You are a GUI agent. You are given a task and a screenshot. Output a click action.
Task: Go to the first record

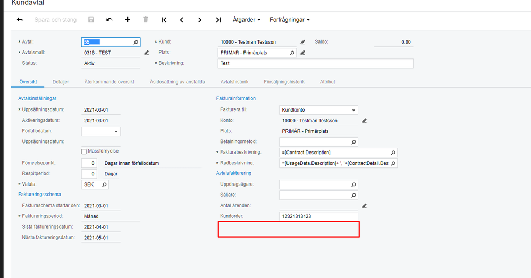164,20
